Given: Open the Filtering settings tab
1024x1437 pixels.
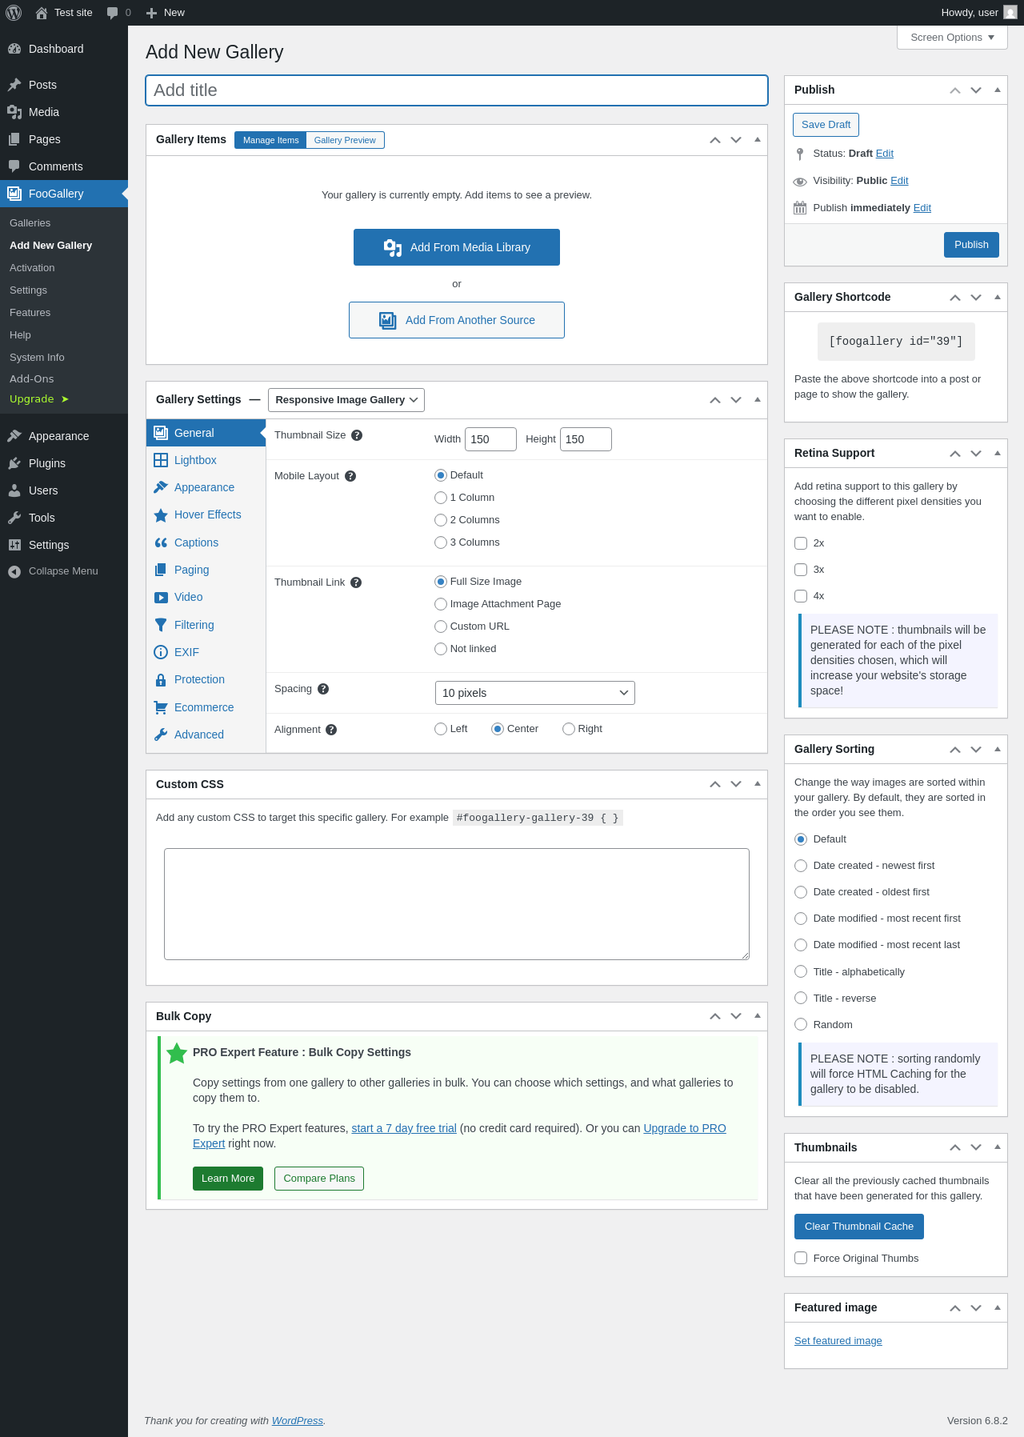Looking at the screenshot, I should pos(206,625).
